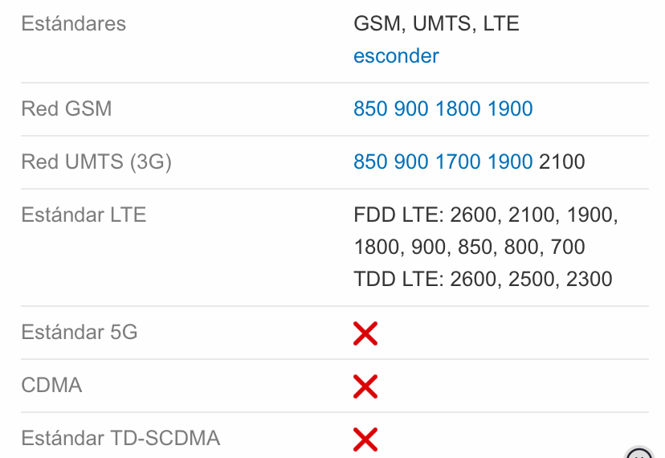Viewport: 665px width, 458px height.
Task: Click the 'Red UMTS (3G)' row label
Action: [96, 162]
